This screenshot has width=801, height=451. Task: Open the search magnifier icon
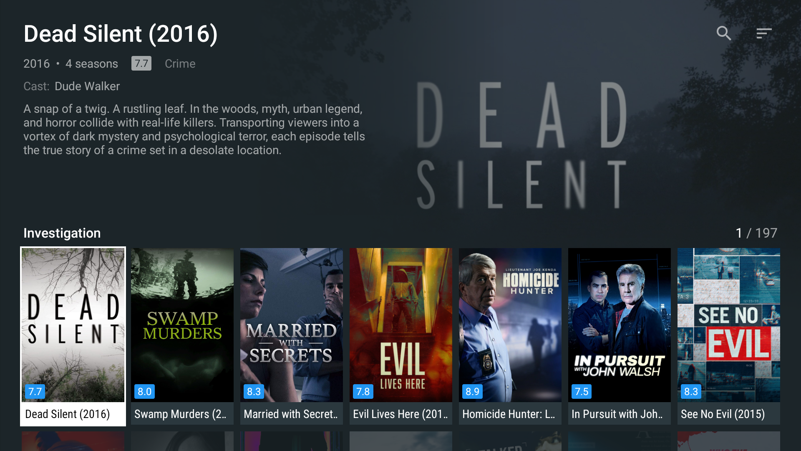point(724,33)
